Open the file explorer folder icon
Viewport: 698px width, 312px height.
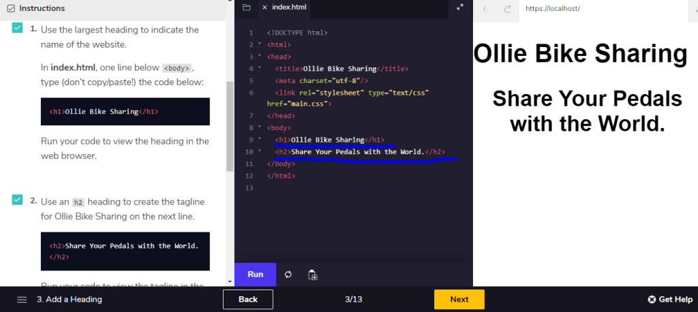click(247, 7)
